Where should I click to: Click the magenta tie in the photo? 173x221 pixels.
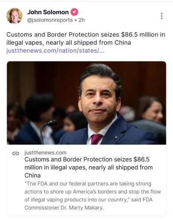coord(96,139)
